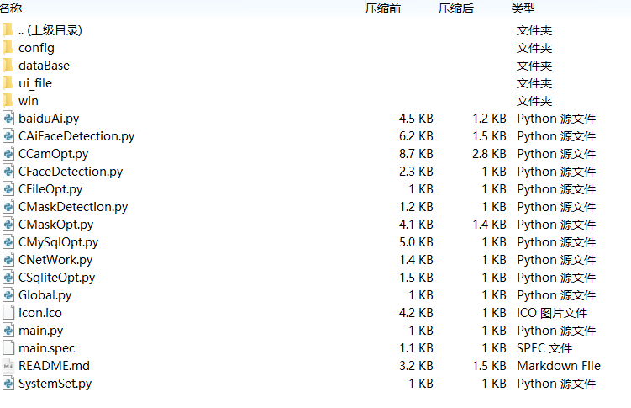Select the file name README.md
Viewport: 631px width, 408px height.
(x=54, y=366)
